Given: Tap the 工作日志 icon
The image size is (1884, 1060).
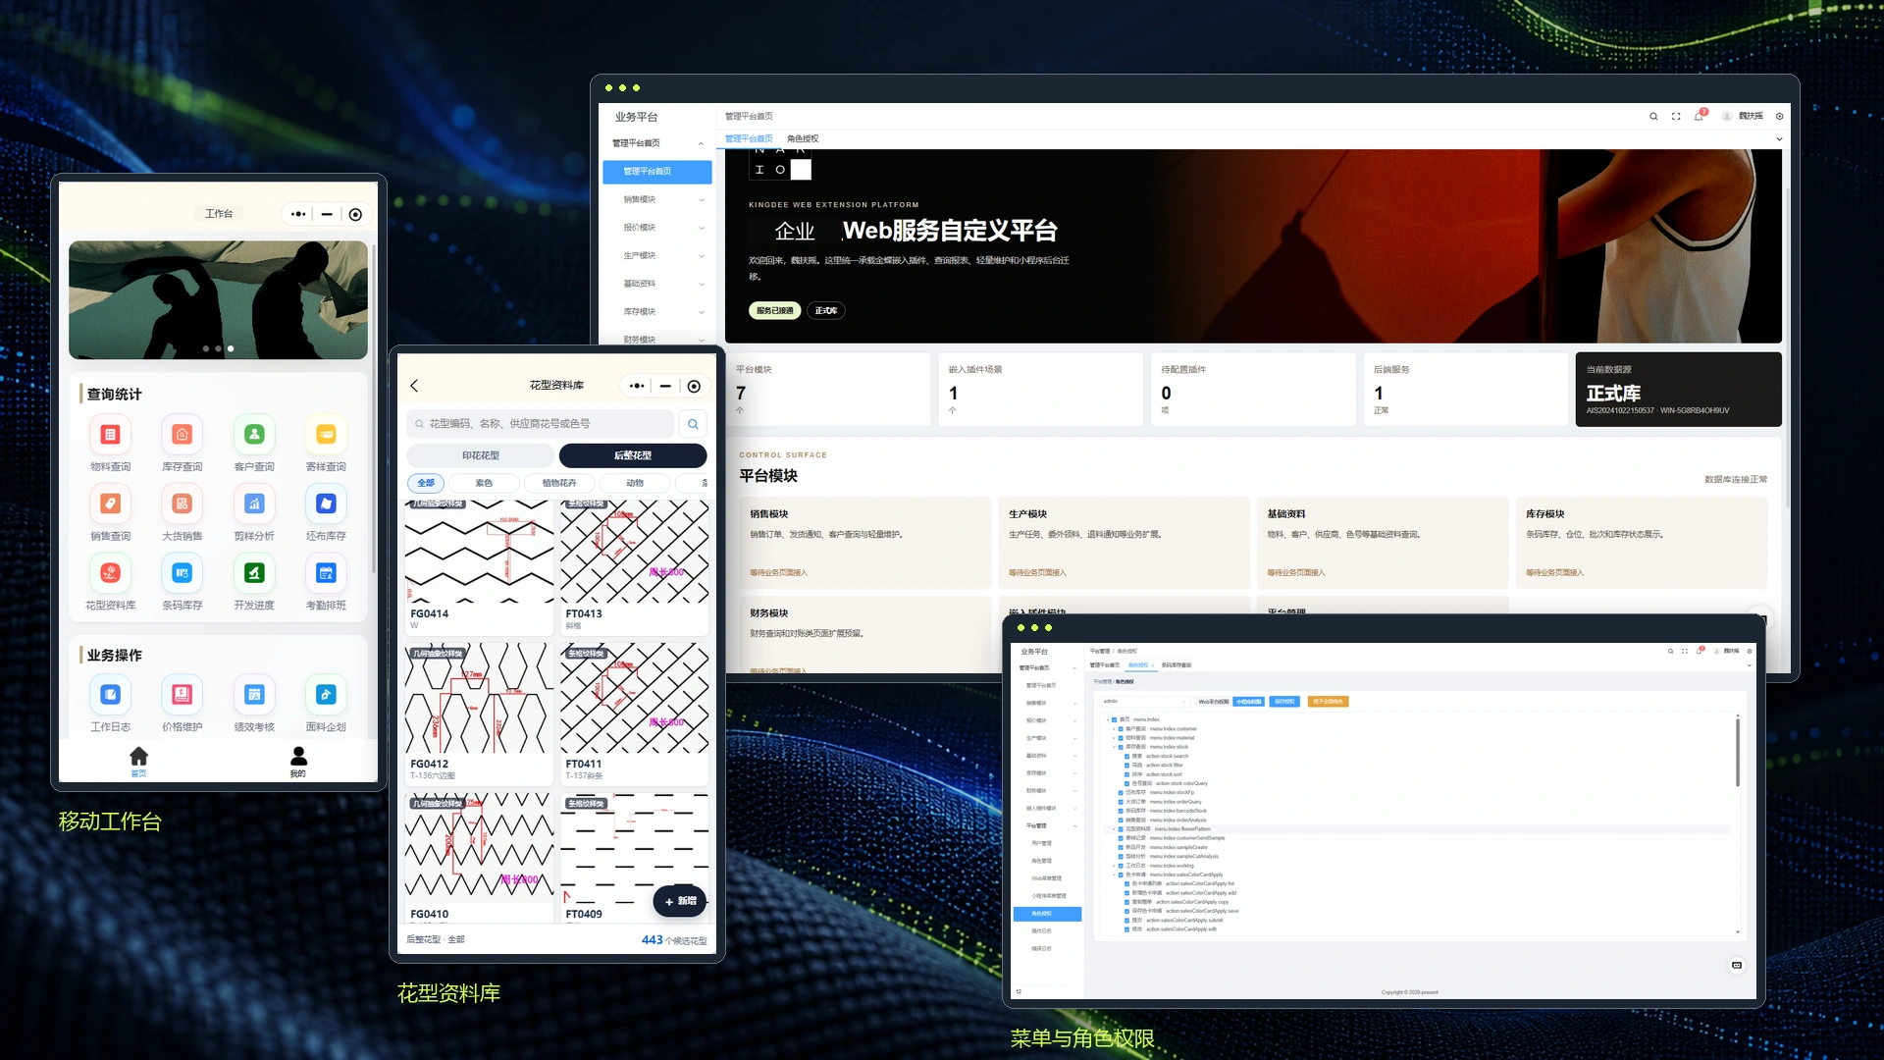Looking at the screenshot, I should (x=110, y=695).
